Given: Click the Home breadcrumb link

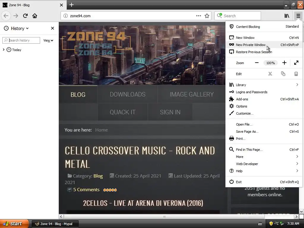Looking at the screenshot, I should point(102,130).
